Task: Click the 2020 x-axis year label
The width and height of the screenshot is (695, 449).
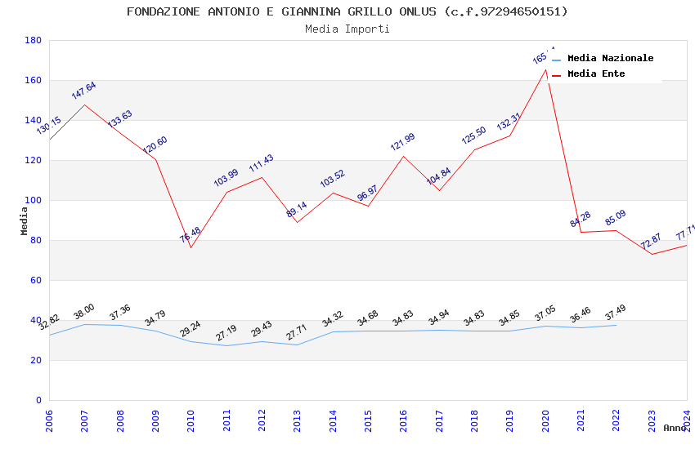Action: [545, 420]
